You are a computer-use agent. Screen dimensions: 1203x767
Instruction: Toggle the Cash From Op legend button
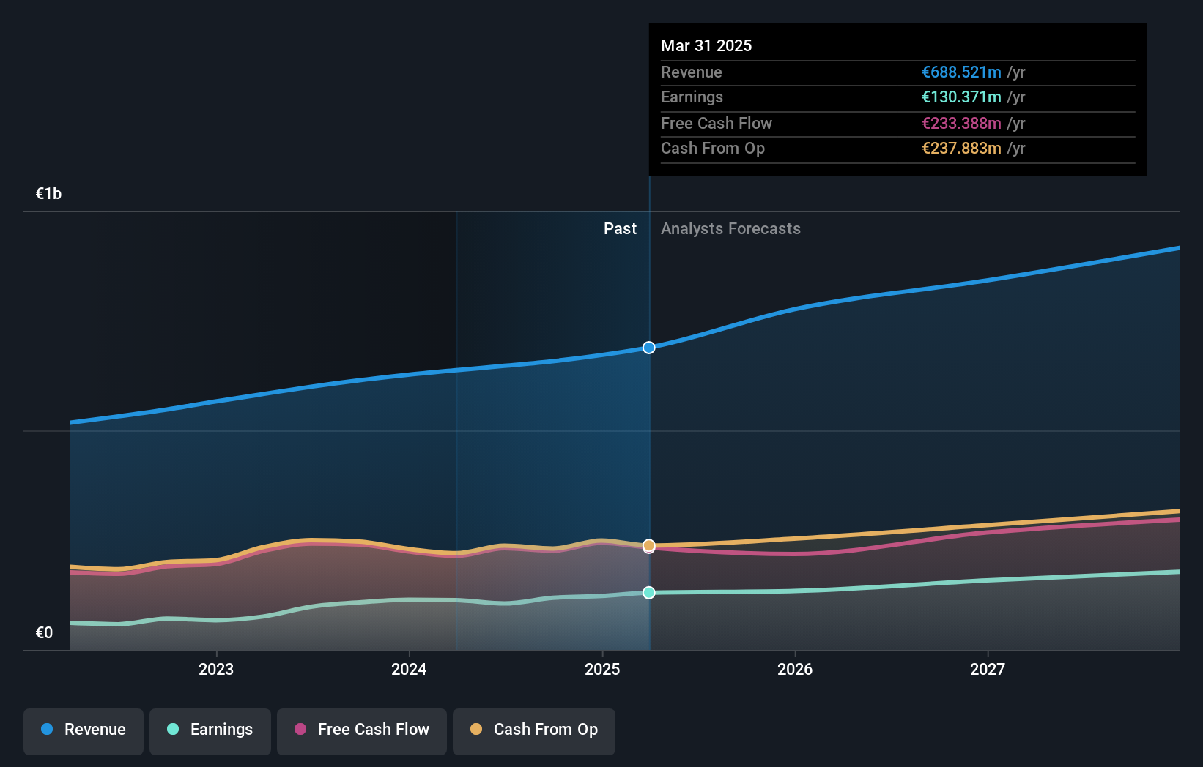point(534,731)
